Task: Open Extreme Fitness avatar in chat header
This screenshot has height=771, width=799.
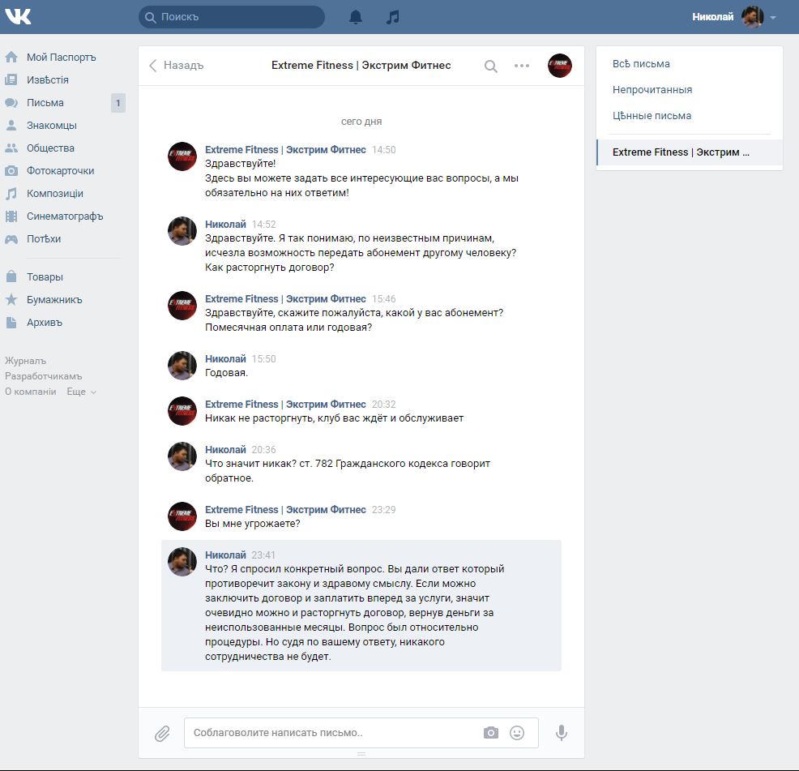Action: (559, 66)
